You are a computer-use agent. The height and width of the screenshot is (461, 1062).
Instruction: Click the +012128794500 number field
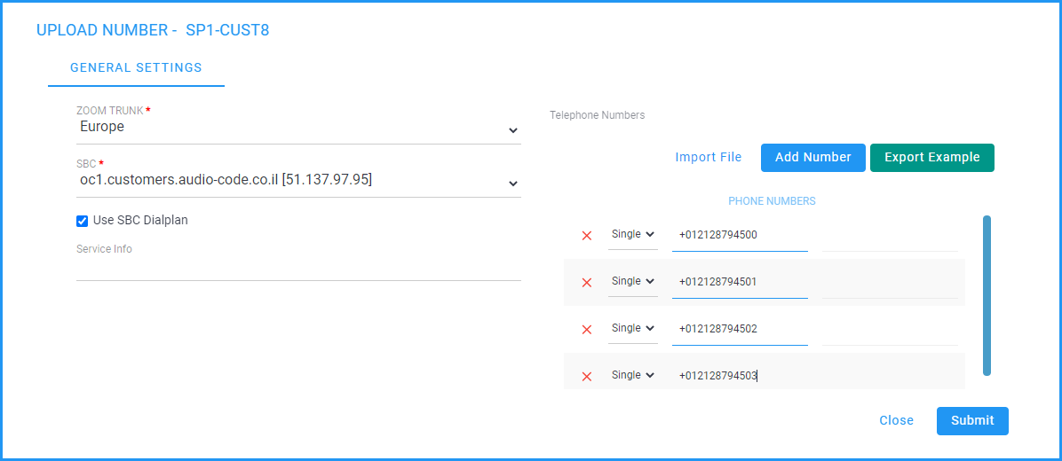pyautogui.click(x=740, y=235)
